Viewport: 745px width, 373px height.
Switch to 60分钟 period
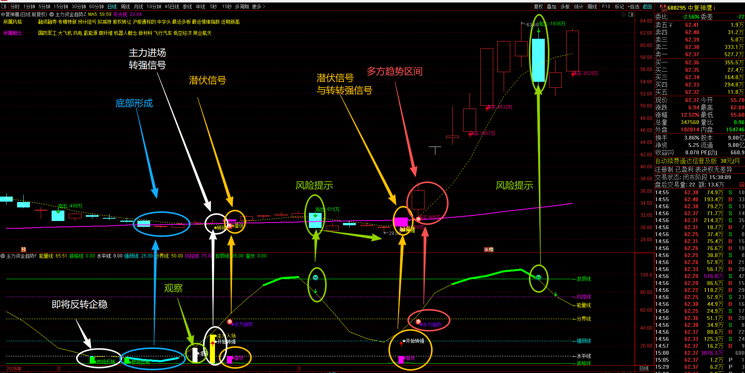pyautogui.click(x=97, y=7)
